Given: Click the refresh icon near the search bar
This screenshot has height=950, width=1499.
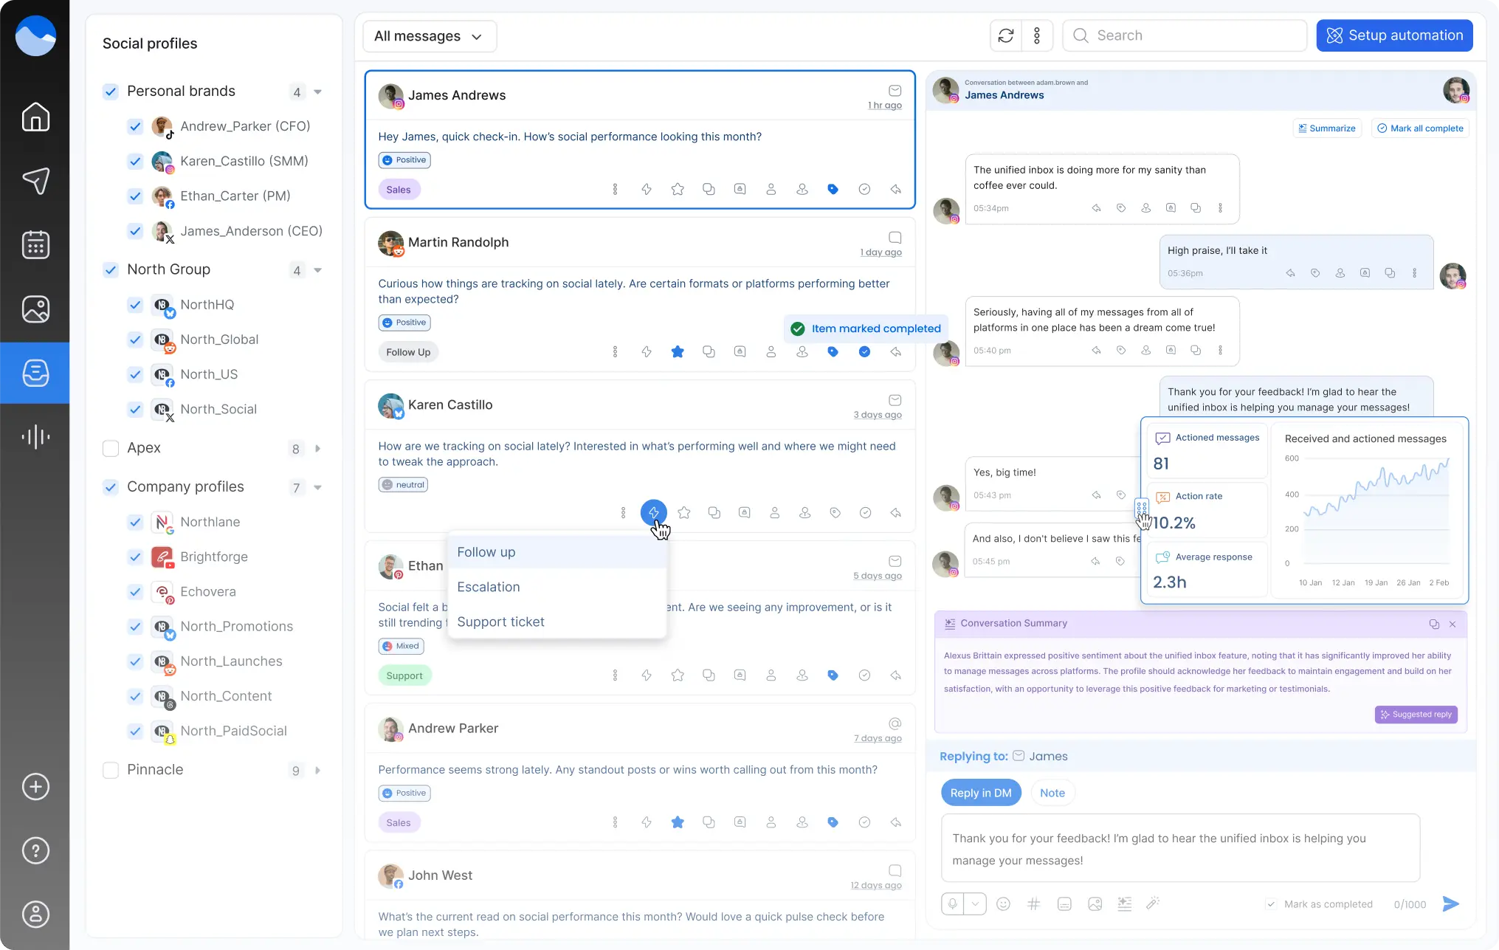Looking at the screenshot, I should [1005, 35].
